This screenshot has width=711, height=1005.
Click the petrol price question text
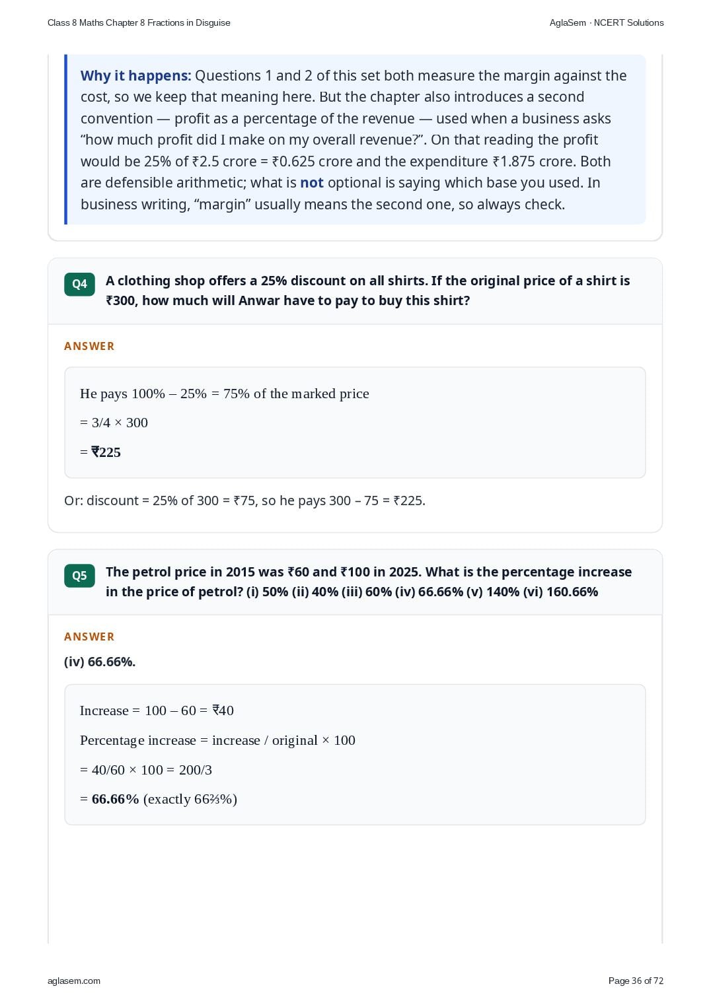369,582
